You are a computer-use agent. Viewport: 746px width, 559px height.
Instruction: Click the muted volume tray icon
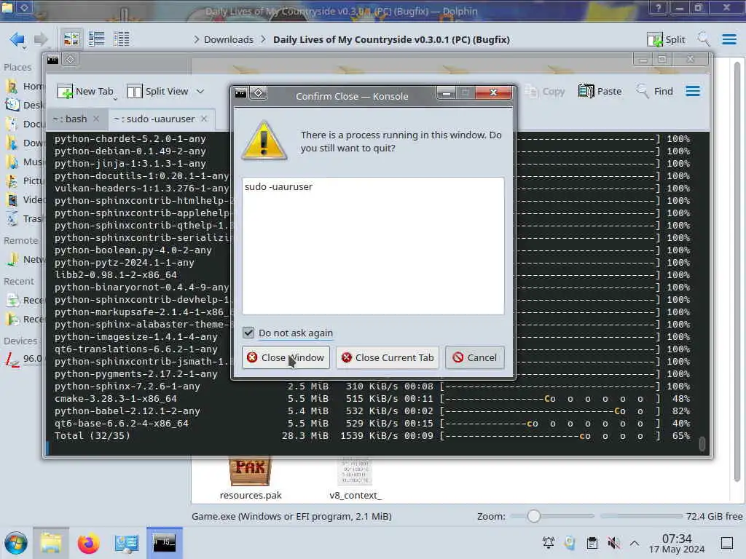613,543
